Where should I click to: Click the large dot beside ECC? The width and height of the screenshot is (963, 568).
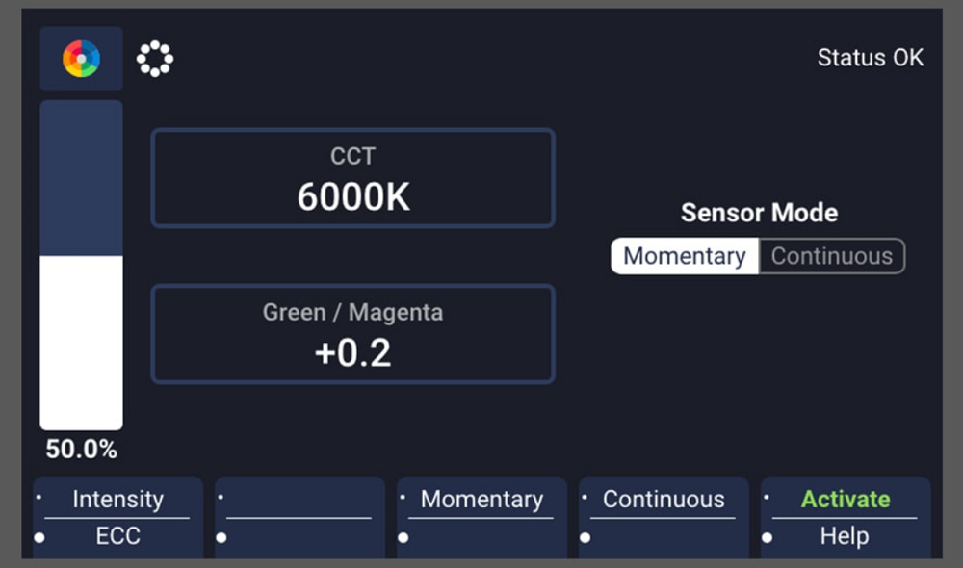pos(39,538)
